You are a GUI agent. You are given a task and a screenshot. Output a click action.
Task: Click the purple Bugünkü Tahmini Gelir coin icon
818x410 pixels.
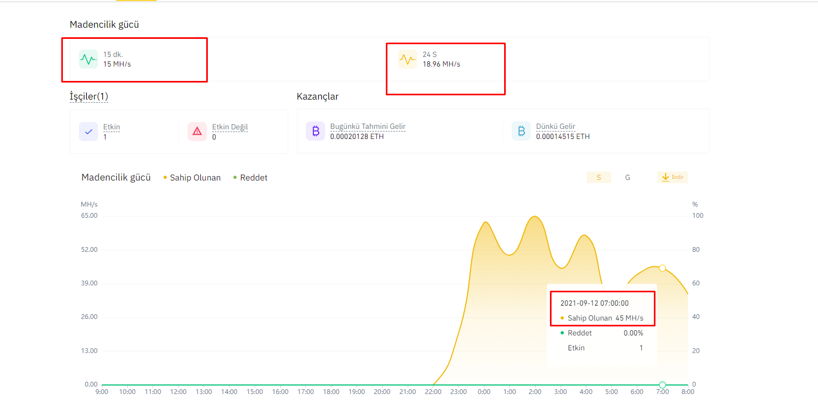[315, 131]
